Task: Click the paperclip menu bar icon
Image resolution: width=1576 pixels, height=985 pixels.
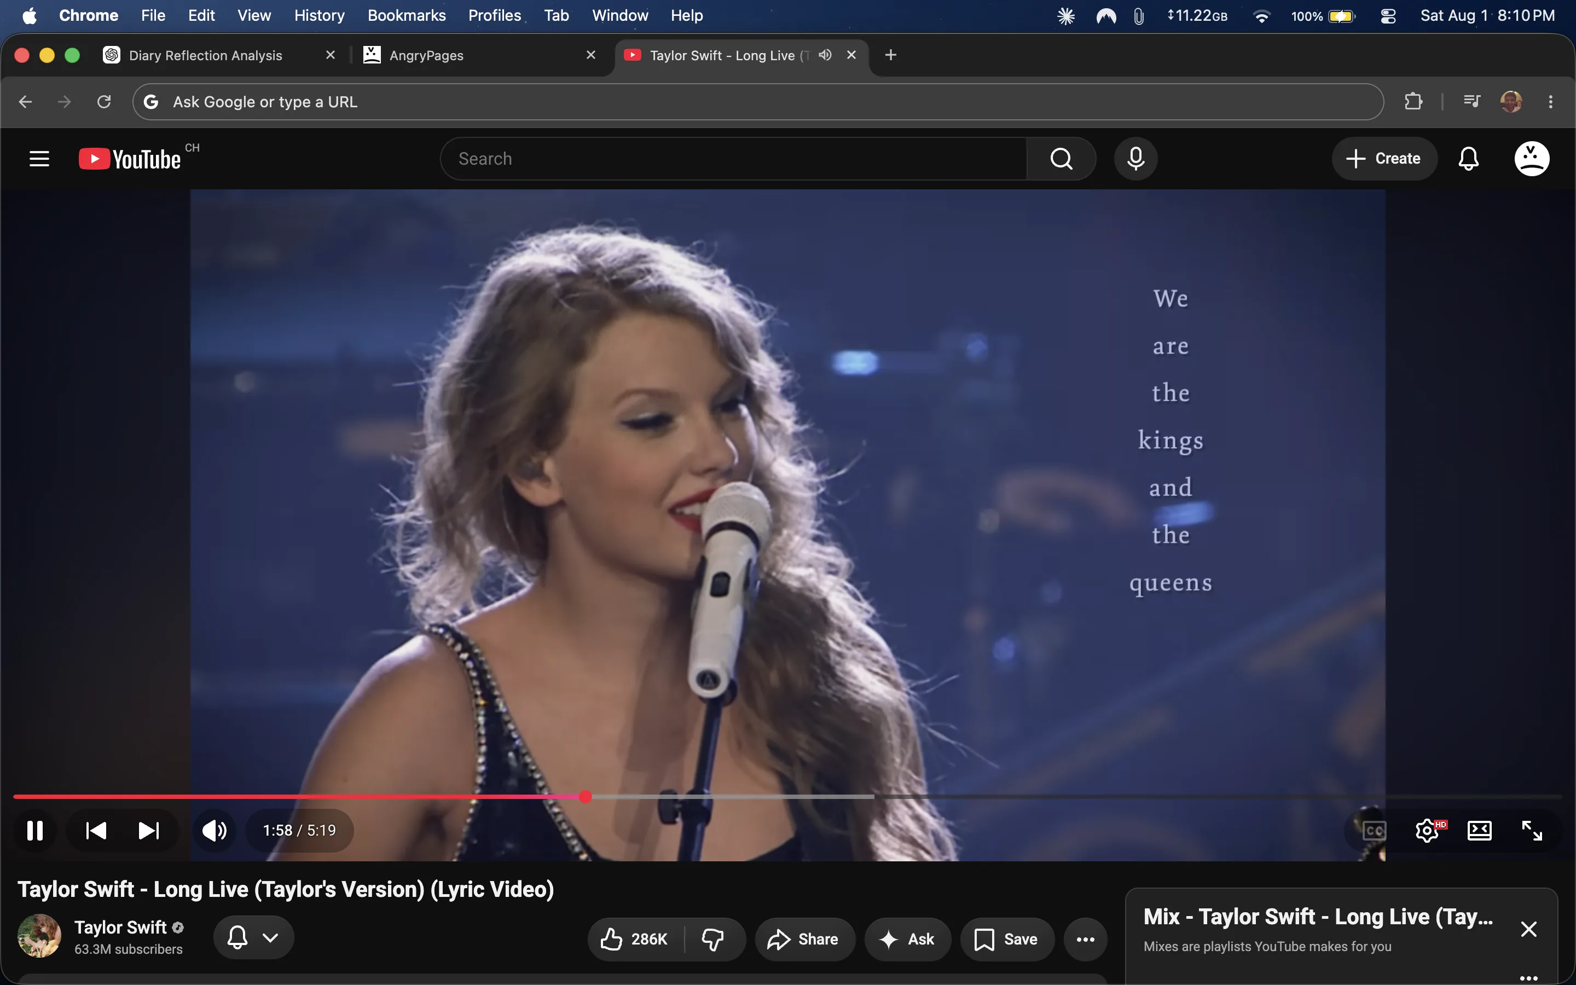Action: [x=1138, y=16]
